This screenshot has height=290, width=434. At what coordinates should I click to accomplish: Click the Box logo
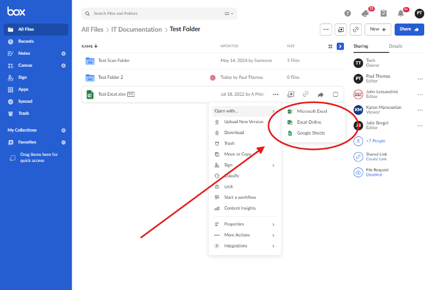click(x=16, y=11)
